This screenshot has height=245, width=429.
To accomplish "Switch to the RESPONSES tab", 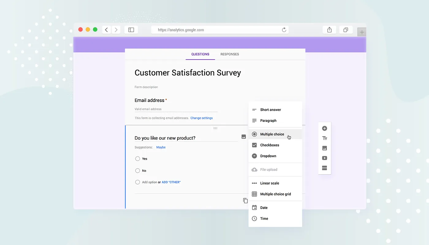I will tap(230, 54).
